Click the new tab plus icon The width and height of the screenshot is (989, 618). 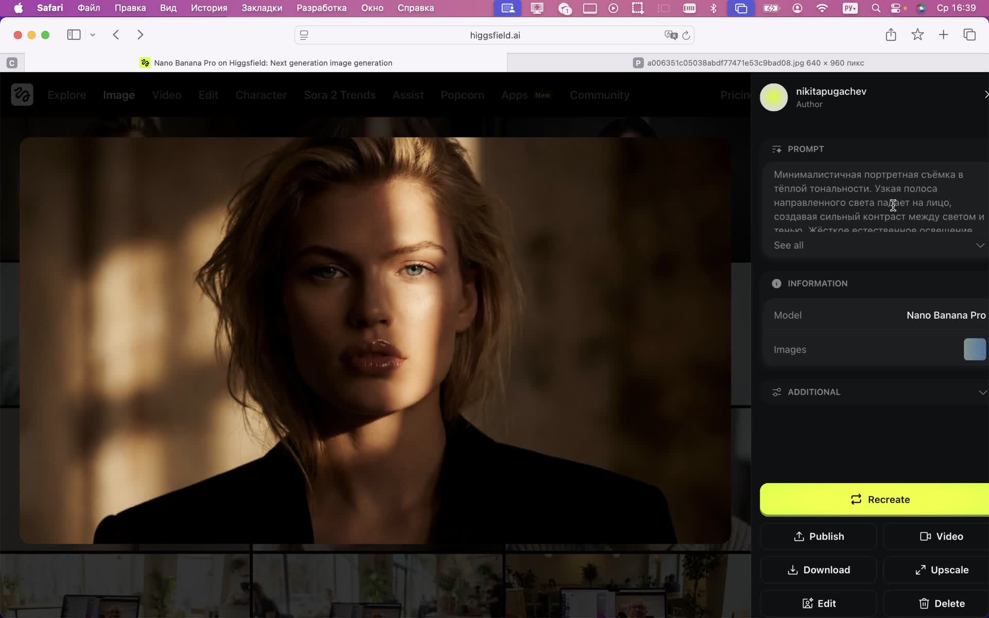tap(943, 35)
